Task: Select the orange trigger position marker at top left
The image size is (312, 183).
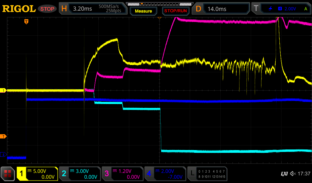Action: 27,22
